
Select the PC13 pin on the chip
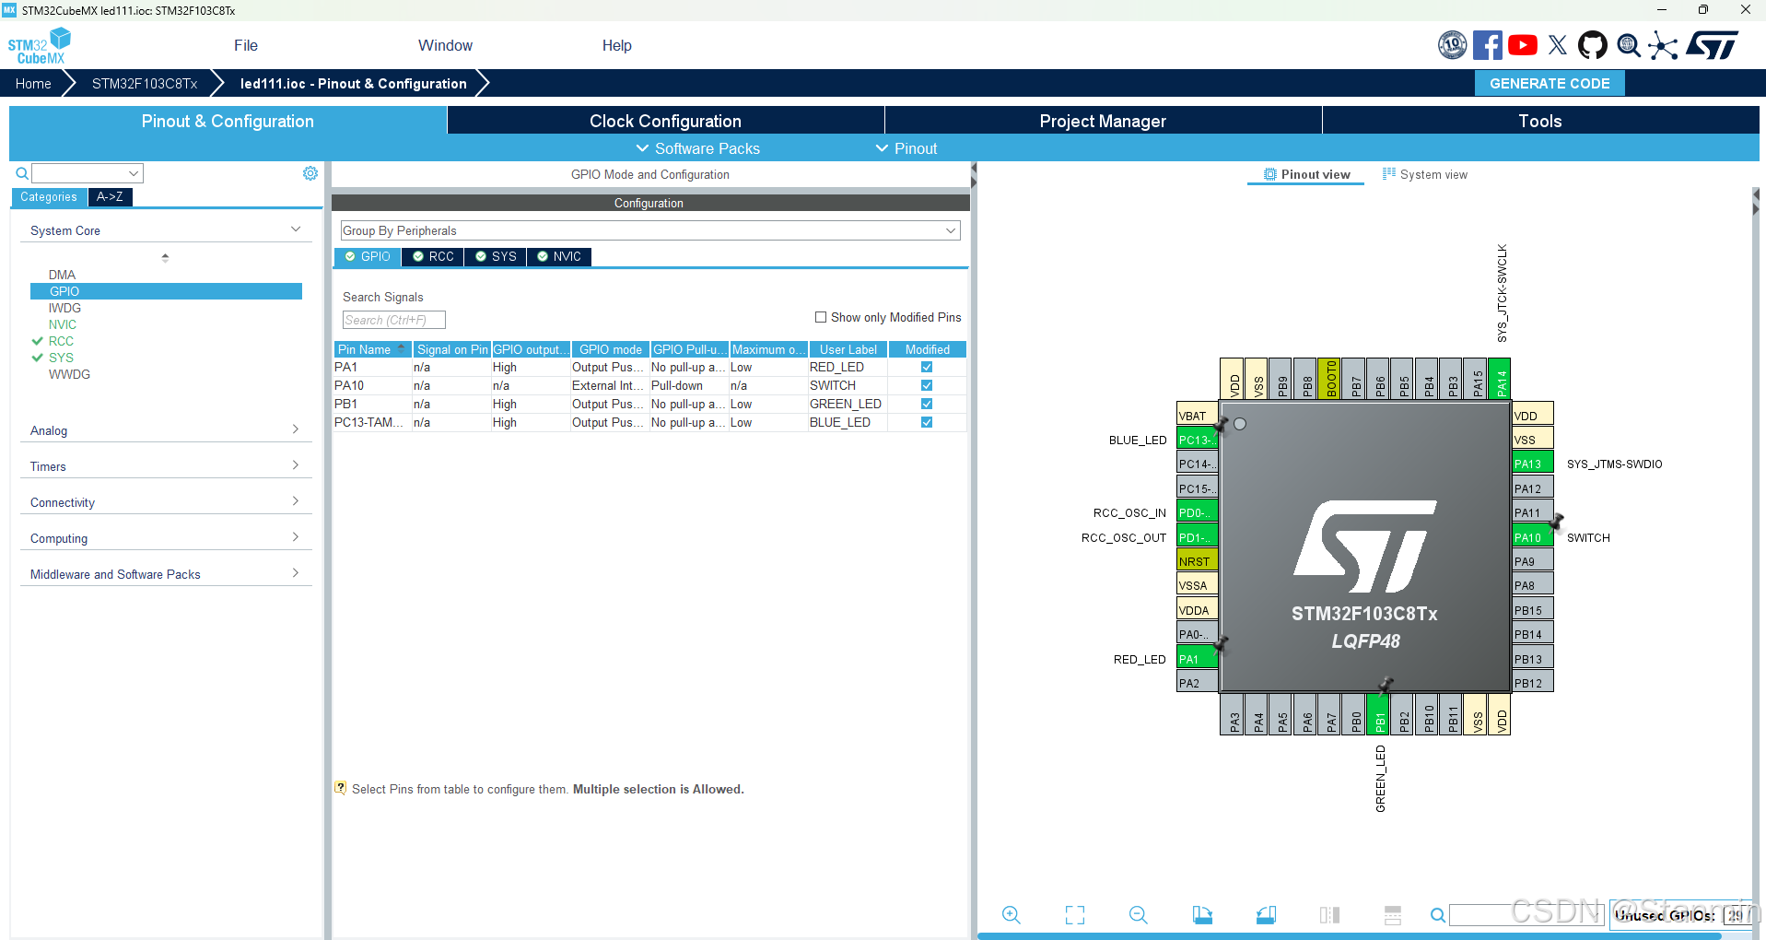click(1197, 440)
